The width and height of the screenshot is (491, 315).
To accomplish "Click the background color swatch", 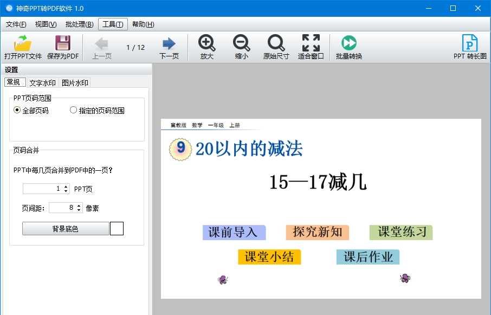I will 117,229.
